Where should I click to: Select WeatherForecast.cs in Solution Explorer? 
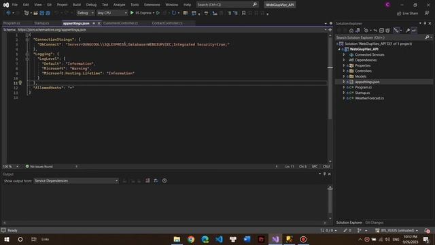(x=370, y=98)
